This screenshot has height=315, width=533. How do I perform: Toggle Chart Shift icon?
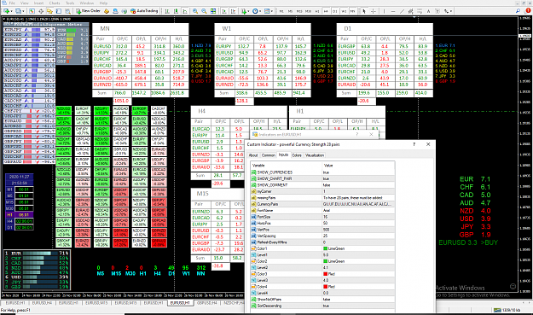click(233, 11)
